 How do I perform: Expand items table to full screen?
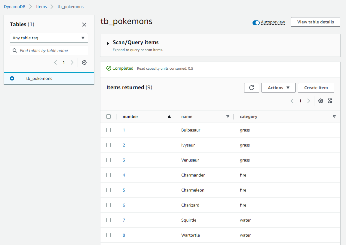[330, 101]
